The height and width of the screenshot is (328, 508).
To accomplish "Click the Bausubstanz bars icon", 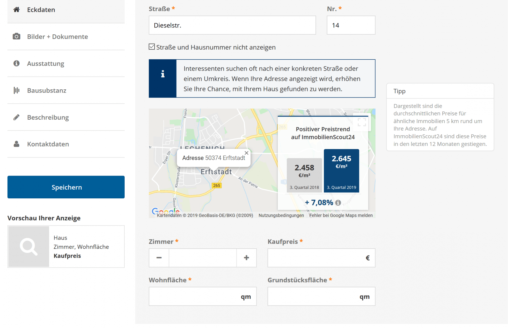I will click(17, 90).
